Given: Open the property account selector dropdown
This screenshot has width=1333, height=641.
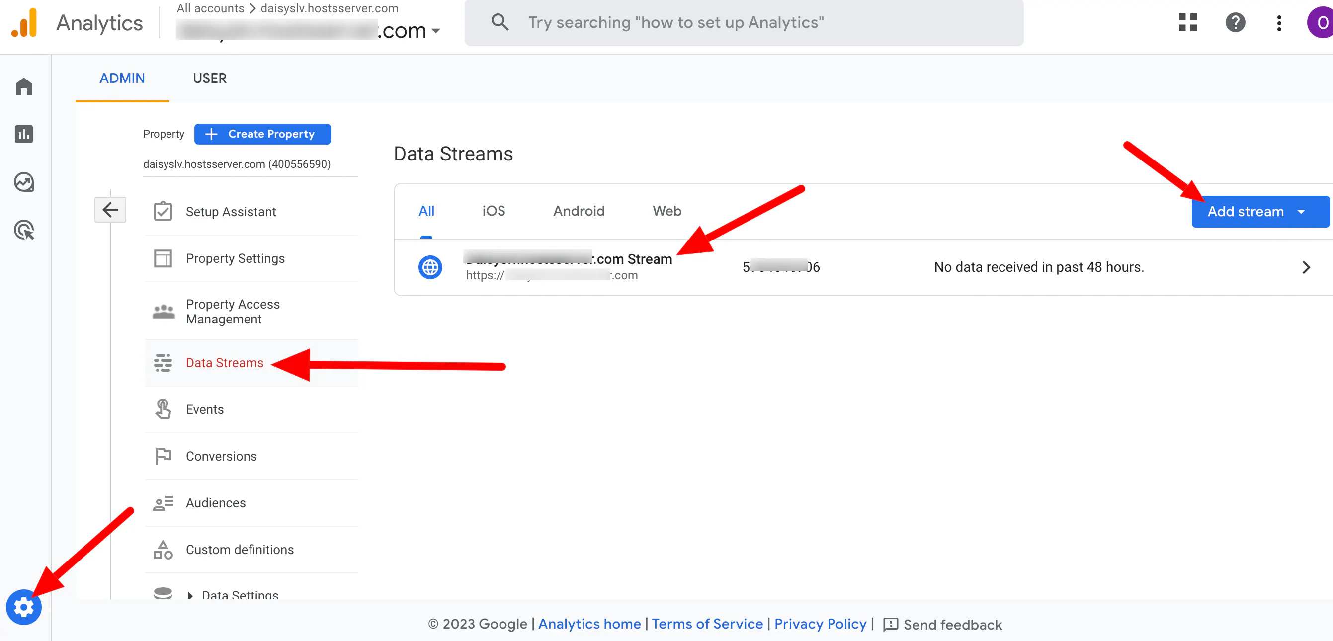Looking at the screenshot, I should [x=436, y=31].
